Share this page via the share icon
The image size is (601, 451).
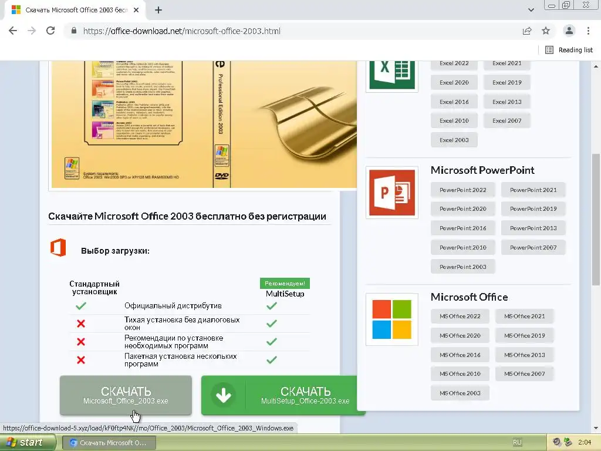527,31
